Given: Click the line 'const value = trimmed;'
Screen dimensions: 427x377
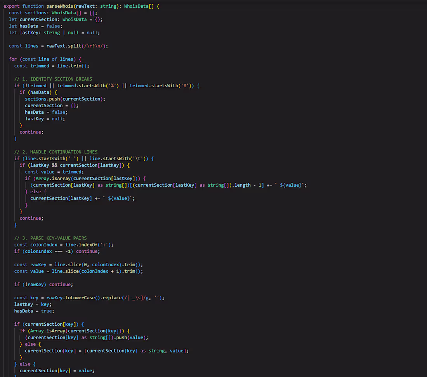Looking at the screenshot, I should 54,172.
